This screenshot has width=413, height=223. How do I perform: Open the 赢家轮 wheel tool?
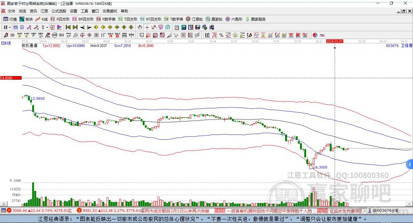pos(214,19)
